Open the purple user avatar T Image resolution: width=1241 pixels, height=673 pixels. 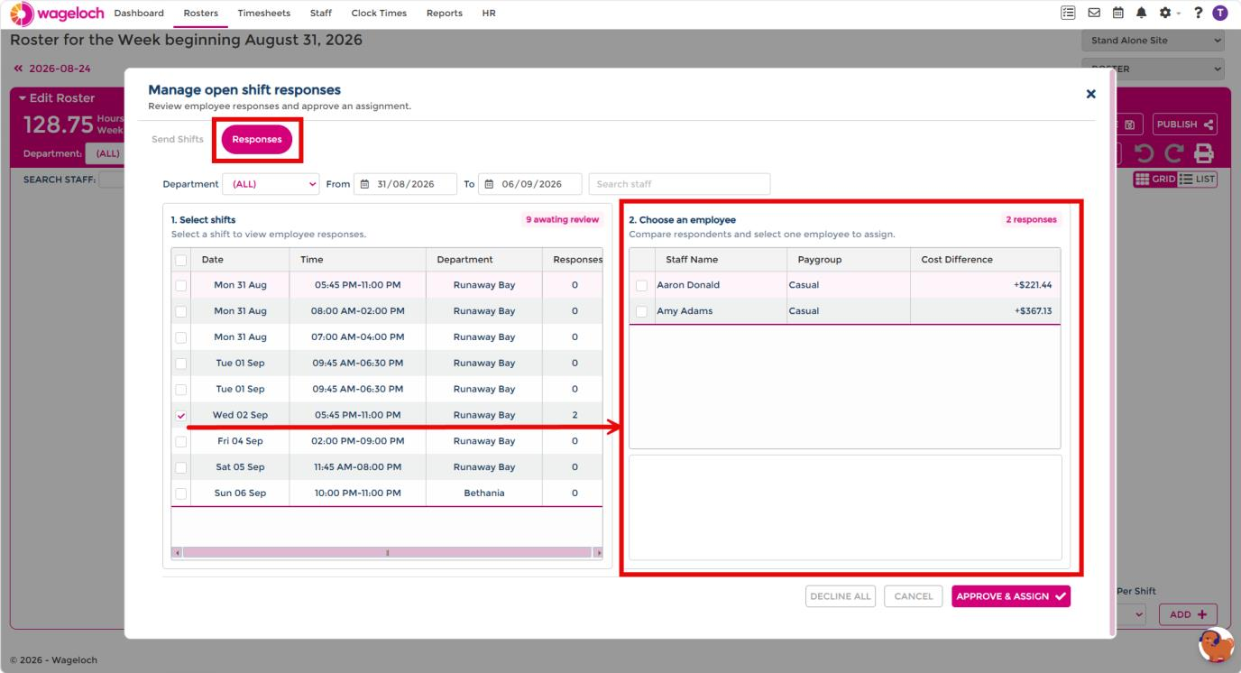point(1221,13)
